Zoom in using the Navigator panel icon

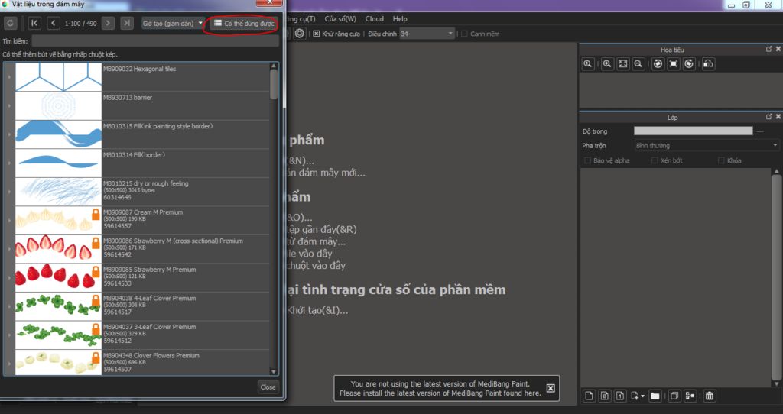(x=606, y=64)
